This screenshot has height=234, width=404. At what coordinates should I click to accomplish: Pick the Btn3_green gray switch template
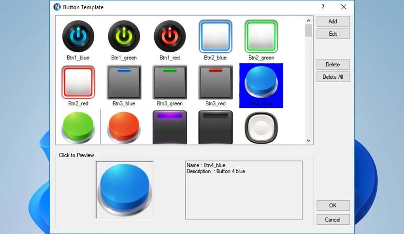click(170, 82)
